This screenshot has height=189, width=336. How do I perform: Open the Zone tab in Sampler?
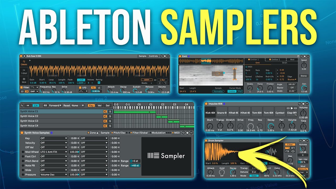click(x=93, y=133)
